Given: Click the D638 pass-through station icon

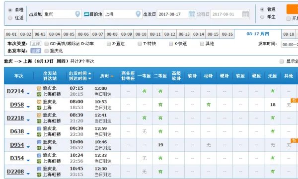Looking at the screenshot, I should click(39, 128).
